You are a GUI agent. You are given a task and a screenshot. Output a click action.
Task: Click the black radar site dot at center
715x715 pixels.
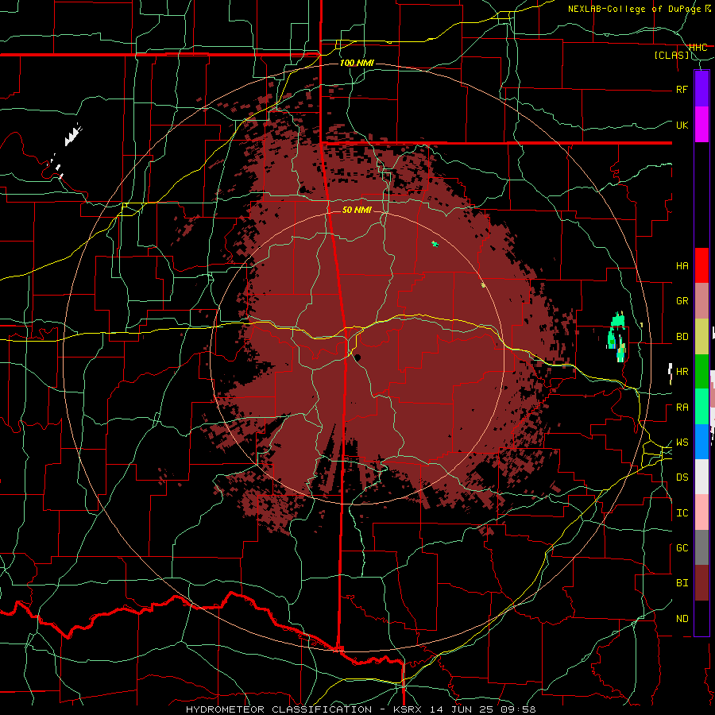click(358, 357)
